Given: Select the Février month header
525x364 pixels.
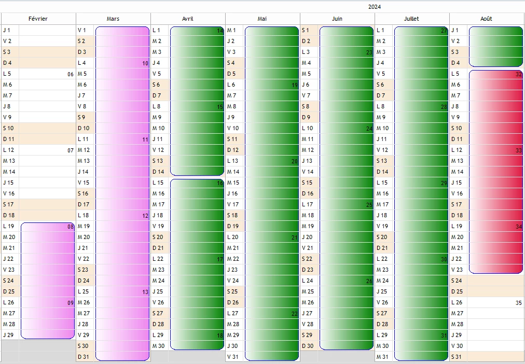Looking at the screenshot, I should (38, 19).
